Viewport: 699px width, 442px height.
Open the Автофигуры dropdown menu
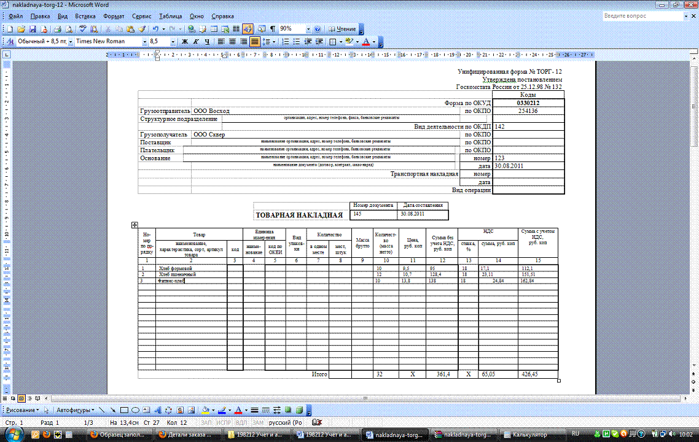(73, 409)
